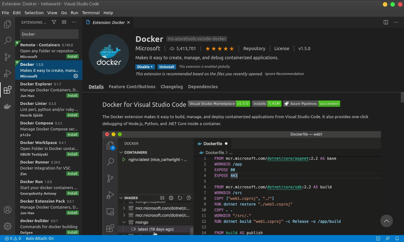This screenshot has width=404, height=242.
Task: Open the Edit menu
Action: point(17,13)
